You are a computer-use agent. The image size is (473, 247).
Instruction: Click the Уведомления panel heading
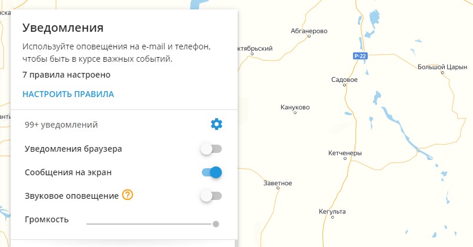pos(63,28)
